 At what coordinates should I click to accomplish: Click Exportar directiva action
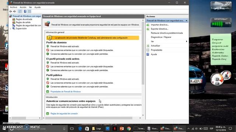point(160,29)
